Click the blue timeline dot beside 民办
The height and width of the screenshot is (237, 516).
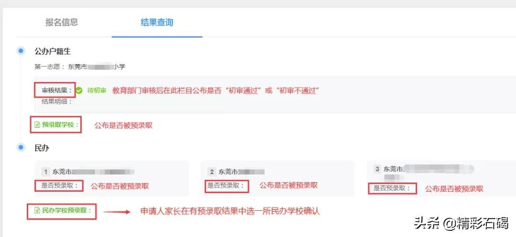click(x=21, y=147)
